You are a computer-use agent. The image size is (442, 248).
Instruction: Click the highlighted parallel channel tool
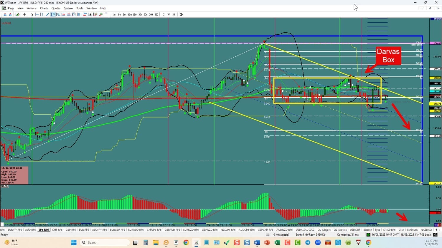pyautogui.click(x=53, y=14)
